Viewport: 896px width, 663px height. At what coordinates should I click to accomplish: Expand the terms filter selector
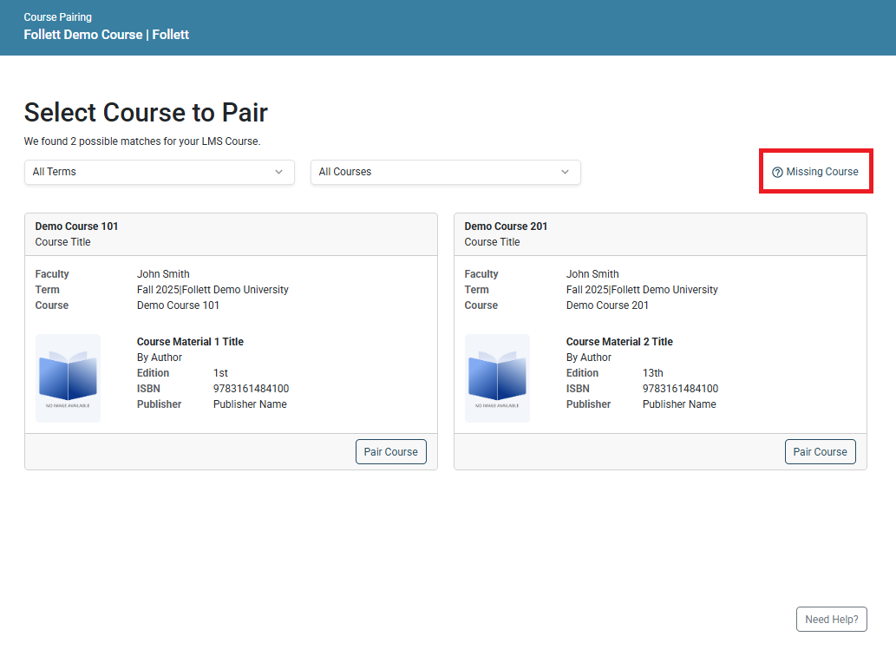coord(159,172)
